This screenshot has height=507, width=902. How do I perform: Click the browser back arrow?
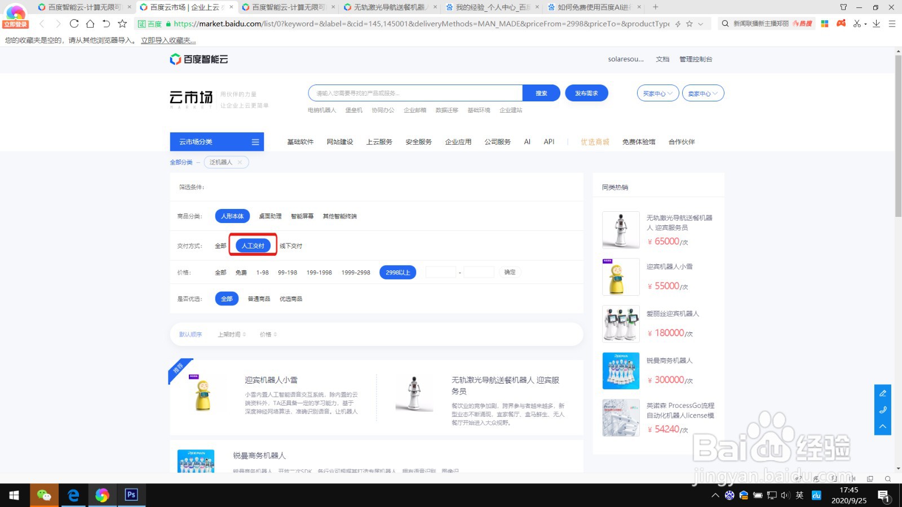[42, 24]
